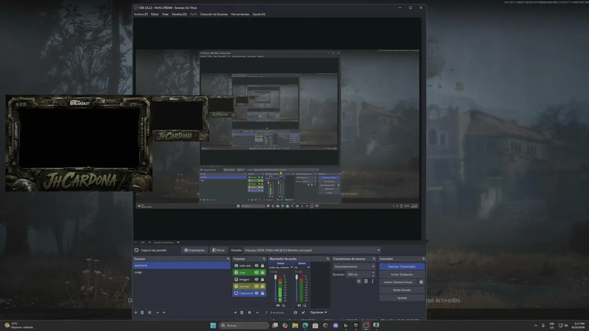Hide the Imagen source
The image size is (589, 331).
tap(257, 280)
